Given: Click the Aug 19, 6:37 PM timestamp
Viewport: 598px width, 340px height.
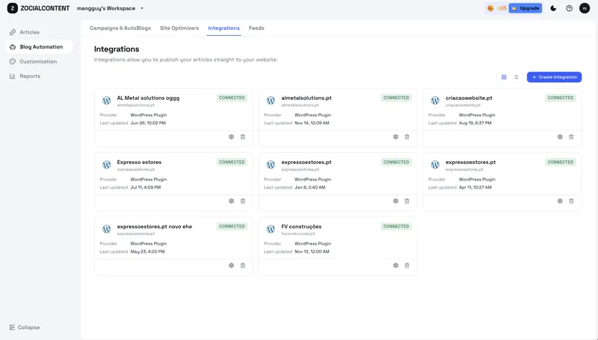Looking at the screenshot, I should click(475, 123).
